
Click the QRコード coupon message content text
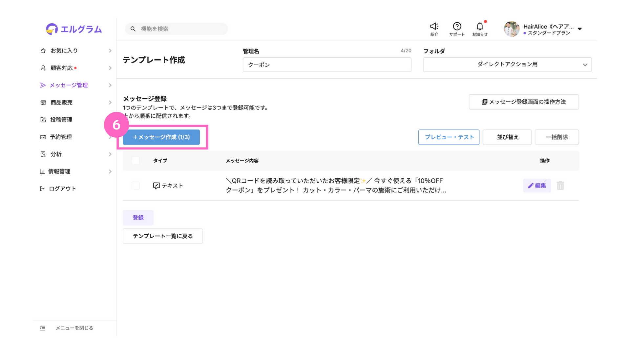coord(336,186)
